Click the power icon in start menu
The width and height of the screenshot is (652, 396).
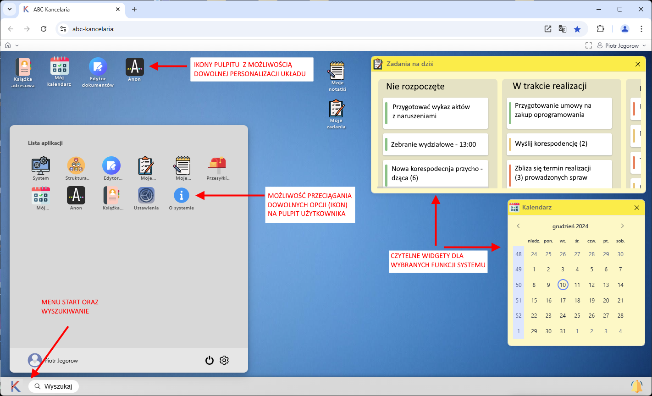coord(210,360)
